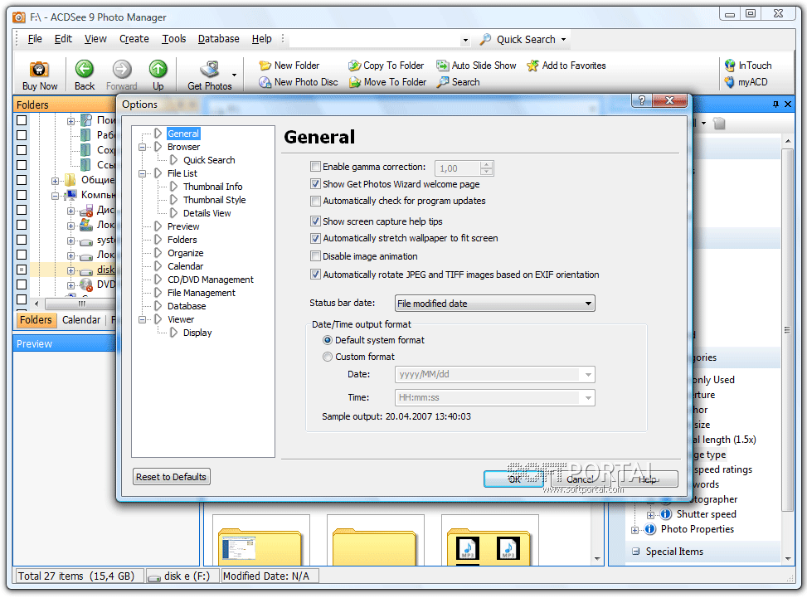
Task: Close the Options dialog with red X
Action: pos(669,100)
